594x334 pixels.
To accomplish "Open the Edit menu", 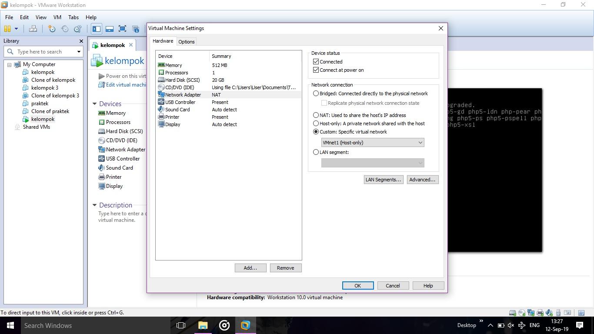I will coord(24,17).
